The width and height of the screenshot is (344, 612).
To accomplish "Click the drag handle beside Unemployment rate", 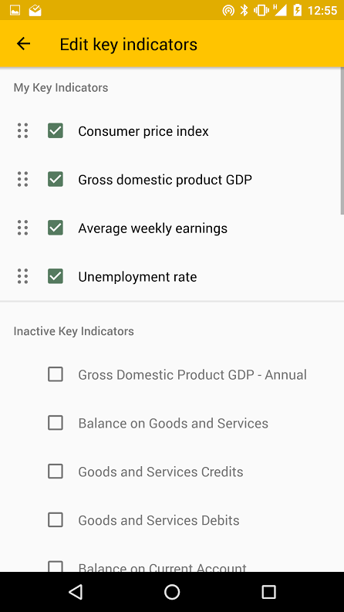I will 22,276.
